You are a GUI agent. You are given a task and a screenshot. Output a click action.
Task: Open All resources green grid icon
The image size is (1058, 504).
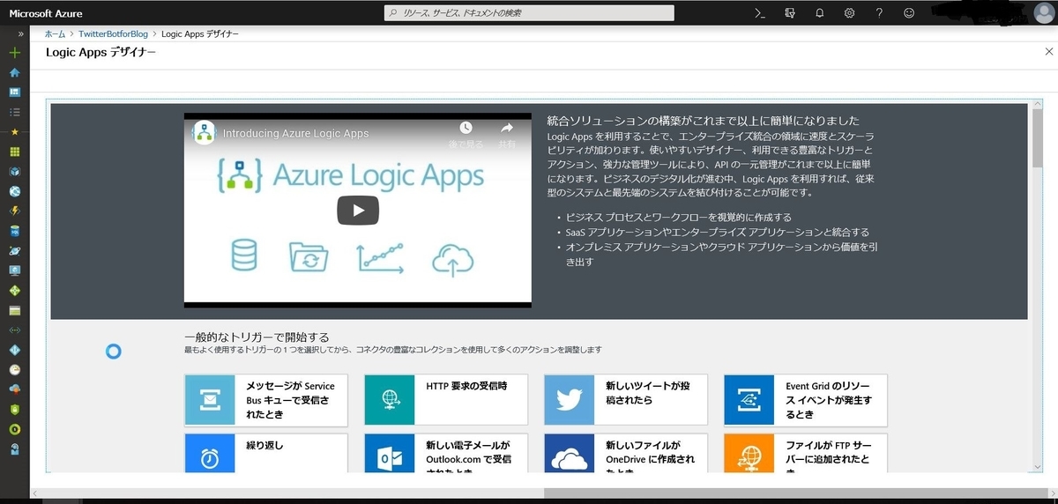pyautogui.click(x=14, y=152)
